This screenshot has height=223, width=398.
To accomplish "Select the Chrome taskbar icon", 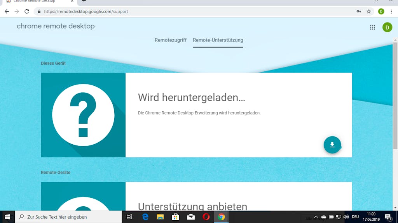I will [221, 217].
